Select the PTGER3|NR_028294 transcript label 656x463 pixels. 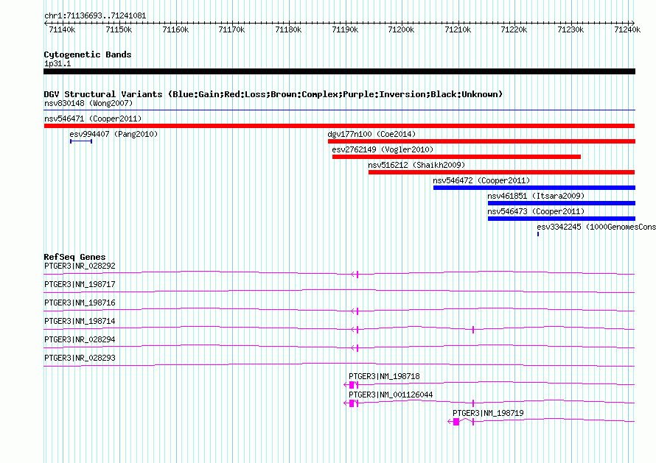coord(80,340)
